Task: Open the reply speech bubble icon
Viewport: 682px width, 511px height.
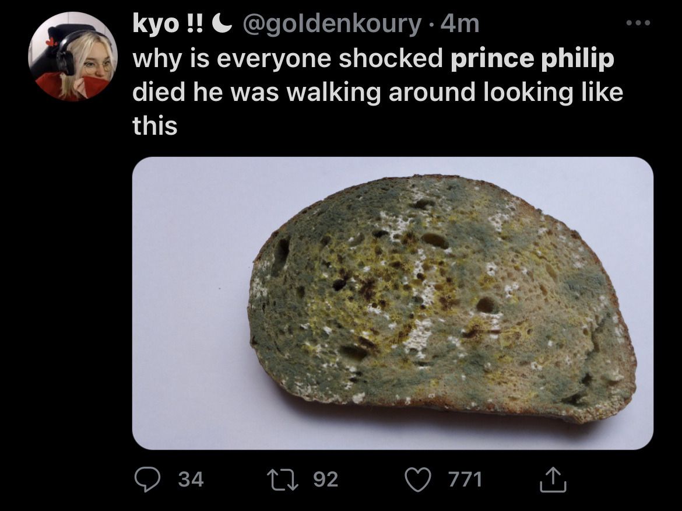Action: point(147,479)
